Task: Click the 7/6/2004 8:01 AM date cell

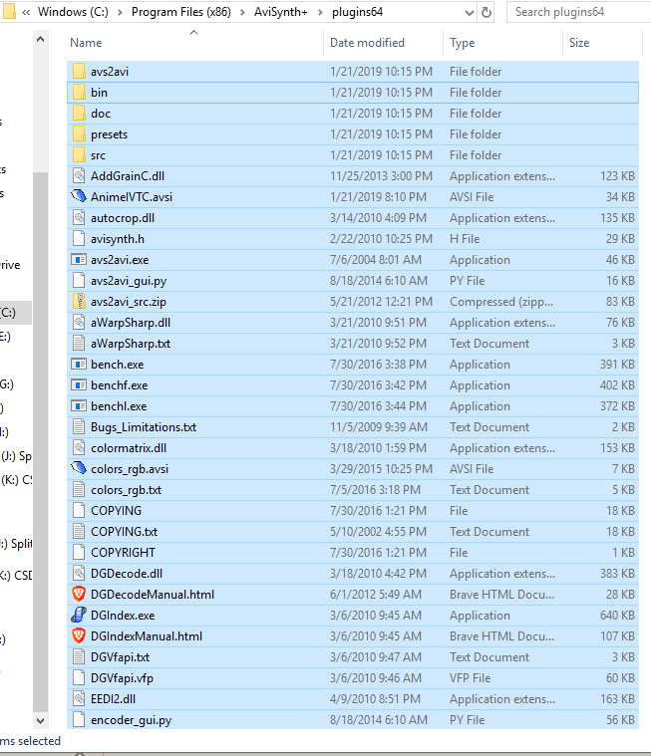Action: click(376, 260)
